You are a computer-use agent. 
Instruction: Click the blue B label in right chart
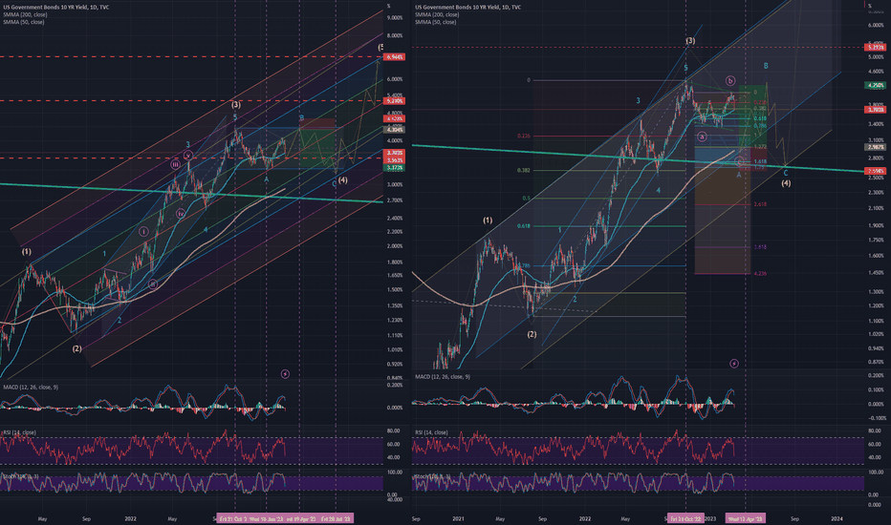[766, 66]
